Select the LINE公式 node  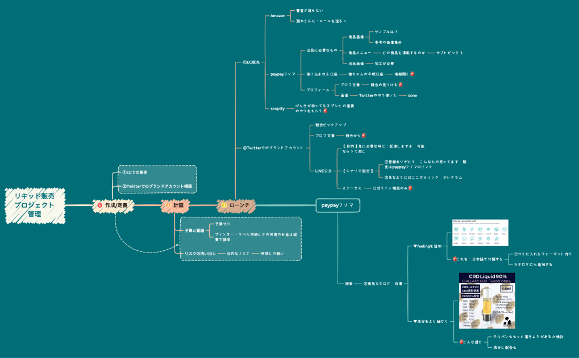point(323,170)
